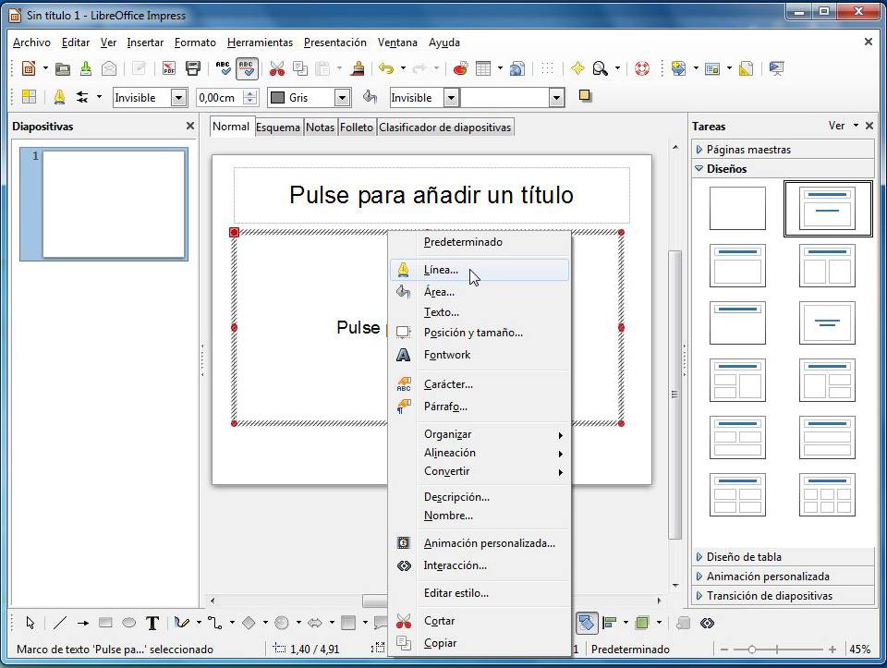
Task: Open the area style Invisible dropdown
Action: 451,98
